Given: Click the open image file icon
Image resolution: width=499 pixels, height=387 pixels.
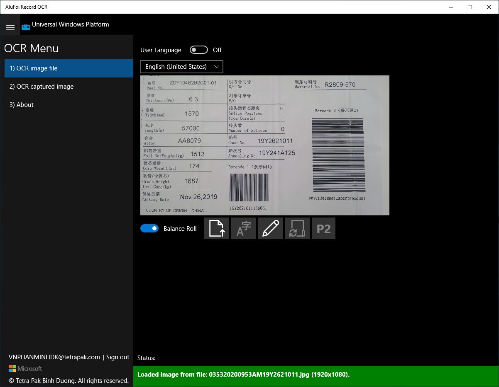Looking at the screenshot, I should [217, 228].
